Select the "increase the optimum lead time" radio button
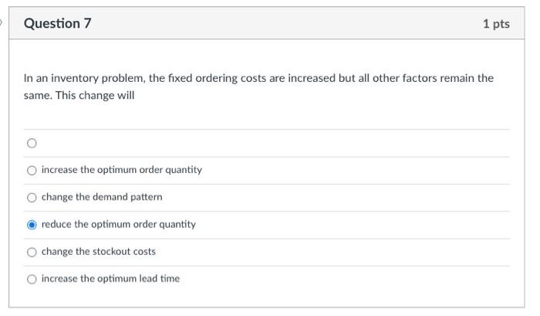 tap(32, 279)
